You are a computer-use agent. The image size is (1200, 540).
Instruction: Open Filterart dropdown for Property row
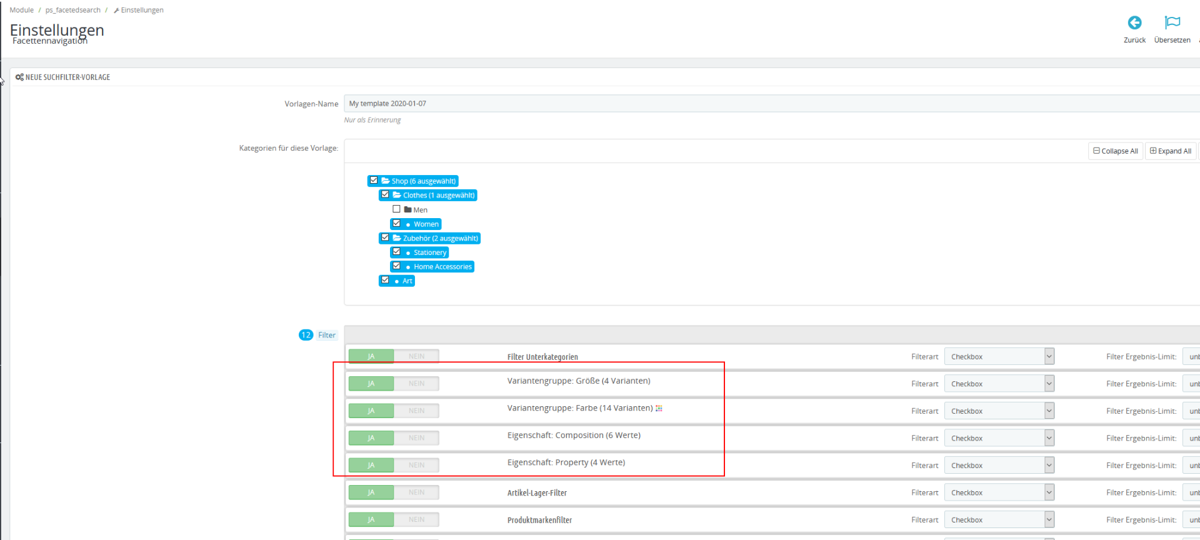[x=999, y=465]
